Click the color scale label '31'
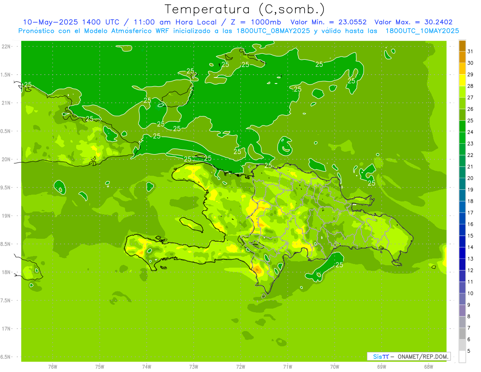Viewport: 481px width, 372px height. click(x=471, y=51)
